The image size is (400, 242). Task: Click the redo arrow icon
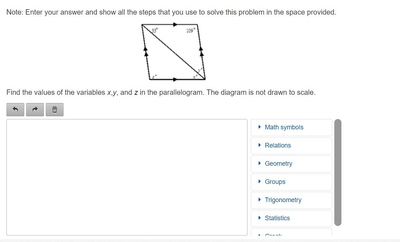coord(35,110)
